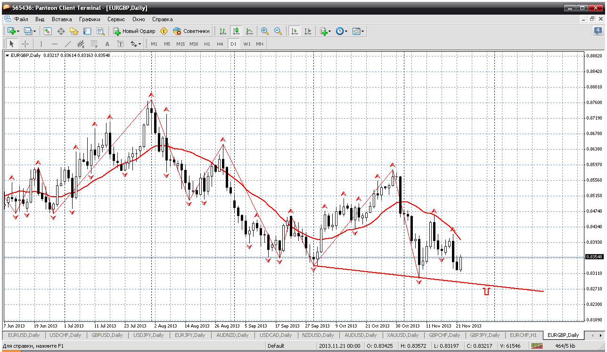Click the EURGBP,Daily chart title text
The image size is (607, 352).
point(26,55)
